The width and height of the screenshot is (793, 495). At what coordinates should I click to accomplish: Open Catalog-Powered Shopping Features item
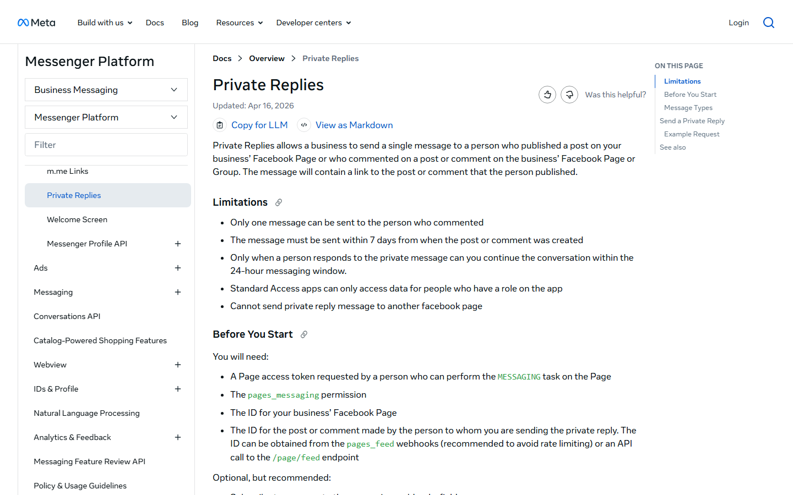pos(100,340)
